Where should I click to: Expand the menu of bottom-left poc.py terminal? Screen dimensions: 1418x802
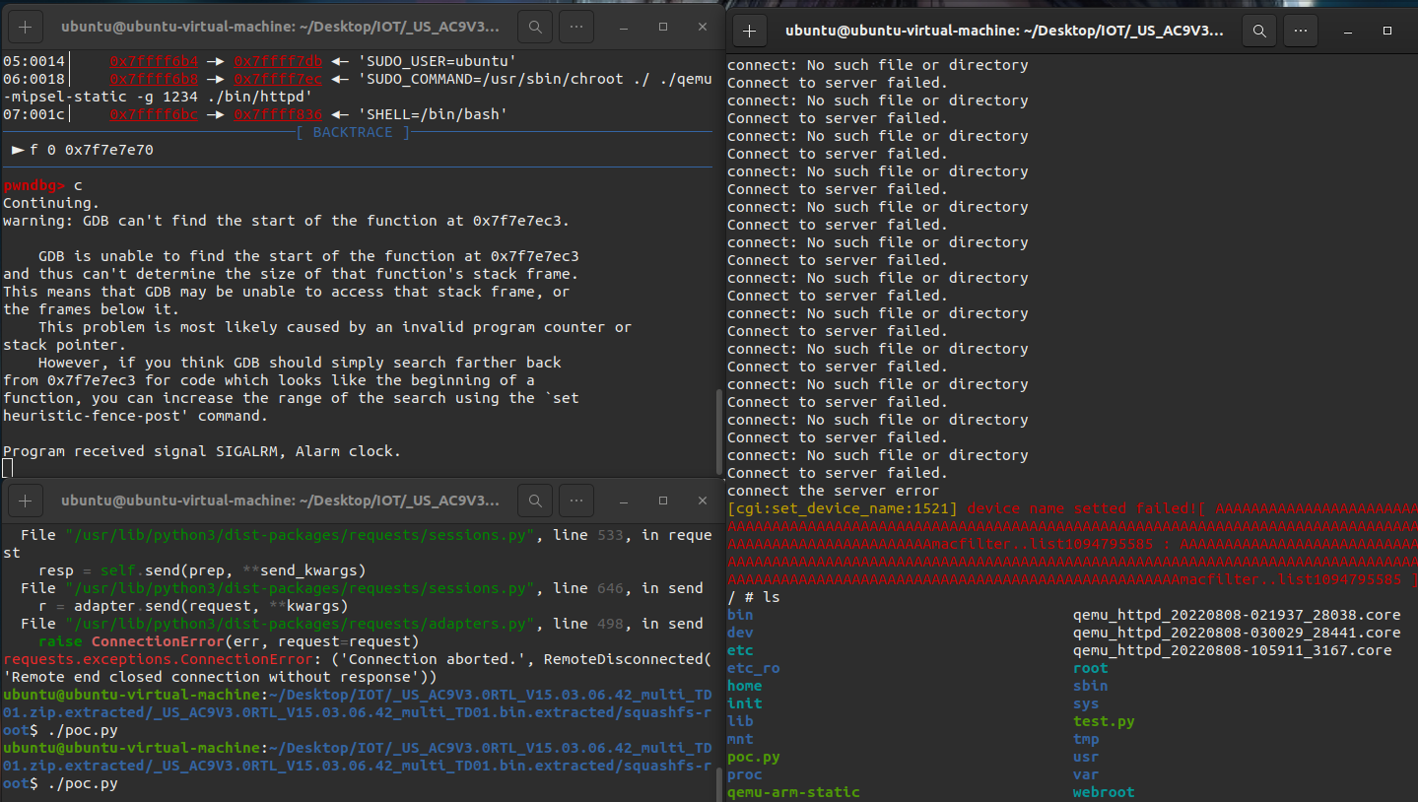(x=577, y=501)
